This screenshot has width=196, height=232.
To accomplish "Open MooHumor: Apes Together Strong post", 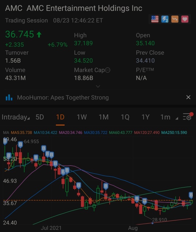I will point(63,98).
